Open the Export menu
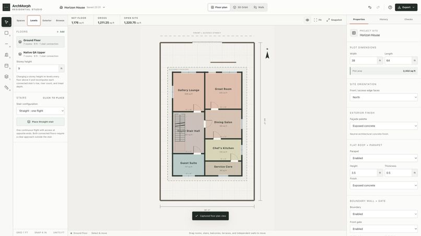Viewport: 421px width, 236px height. (406, 7)
